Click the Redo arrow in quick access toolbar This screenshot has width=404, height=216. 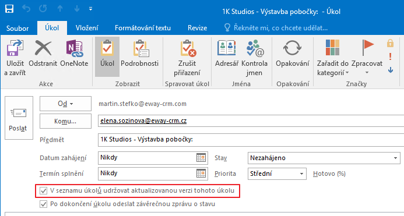click(x=43, y=9)
